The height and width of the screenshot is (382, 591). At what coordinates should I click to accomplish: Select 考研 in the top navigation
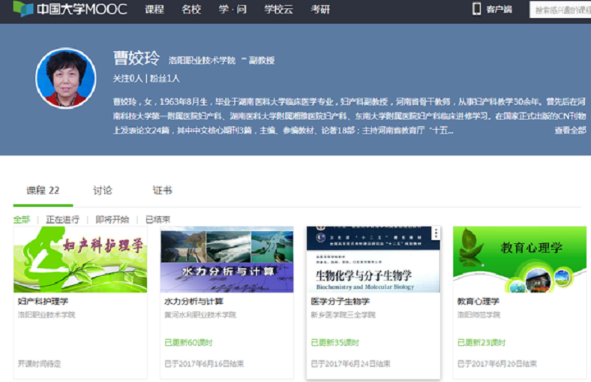320,10
